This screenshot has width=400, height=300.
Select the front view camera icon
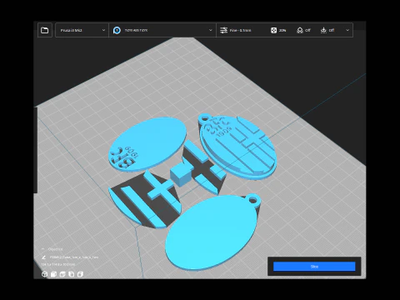point(53,274)
